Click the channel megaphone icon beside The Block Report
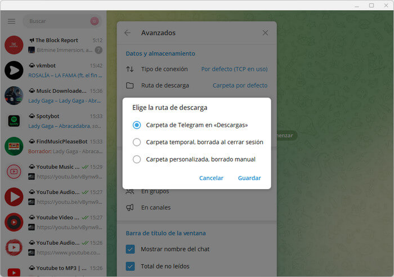The image size is (394, 277). [x=32, y=40]
